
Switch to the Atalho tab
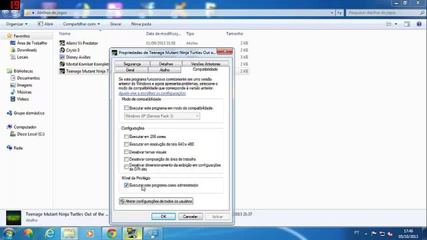point(165,70)
